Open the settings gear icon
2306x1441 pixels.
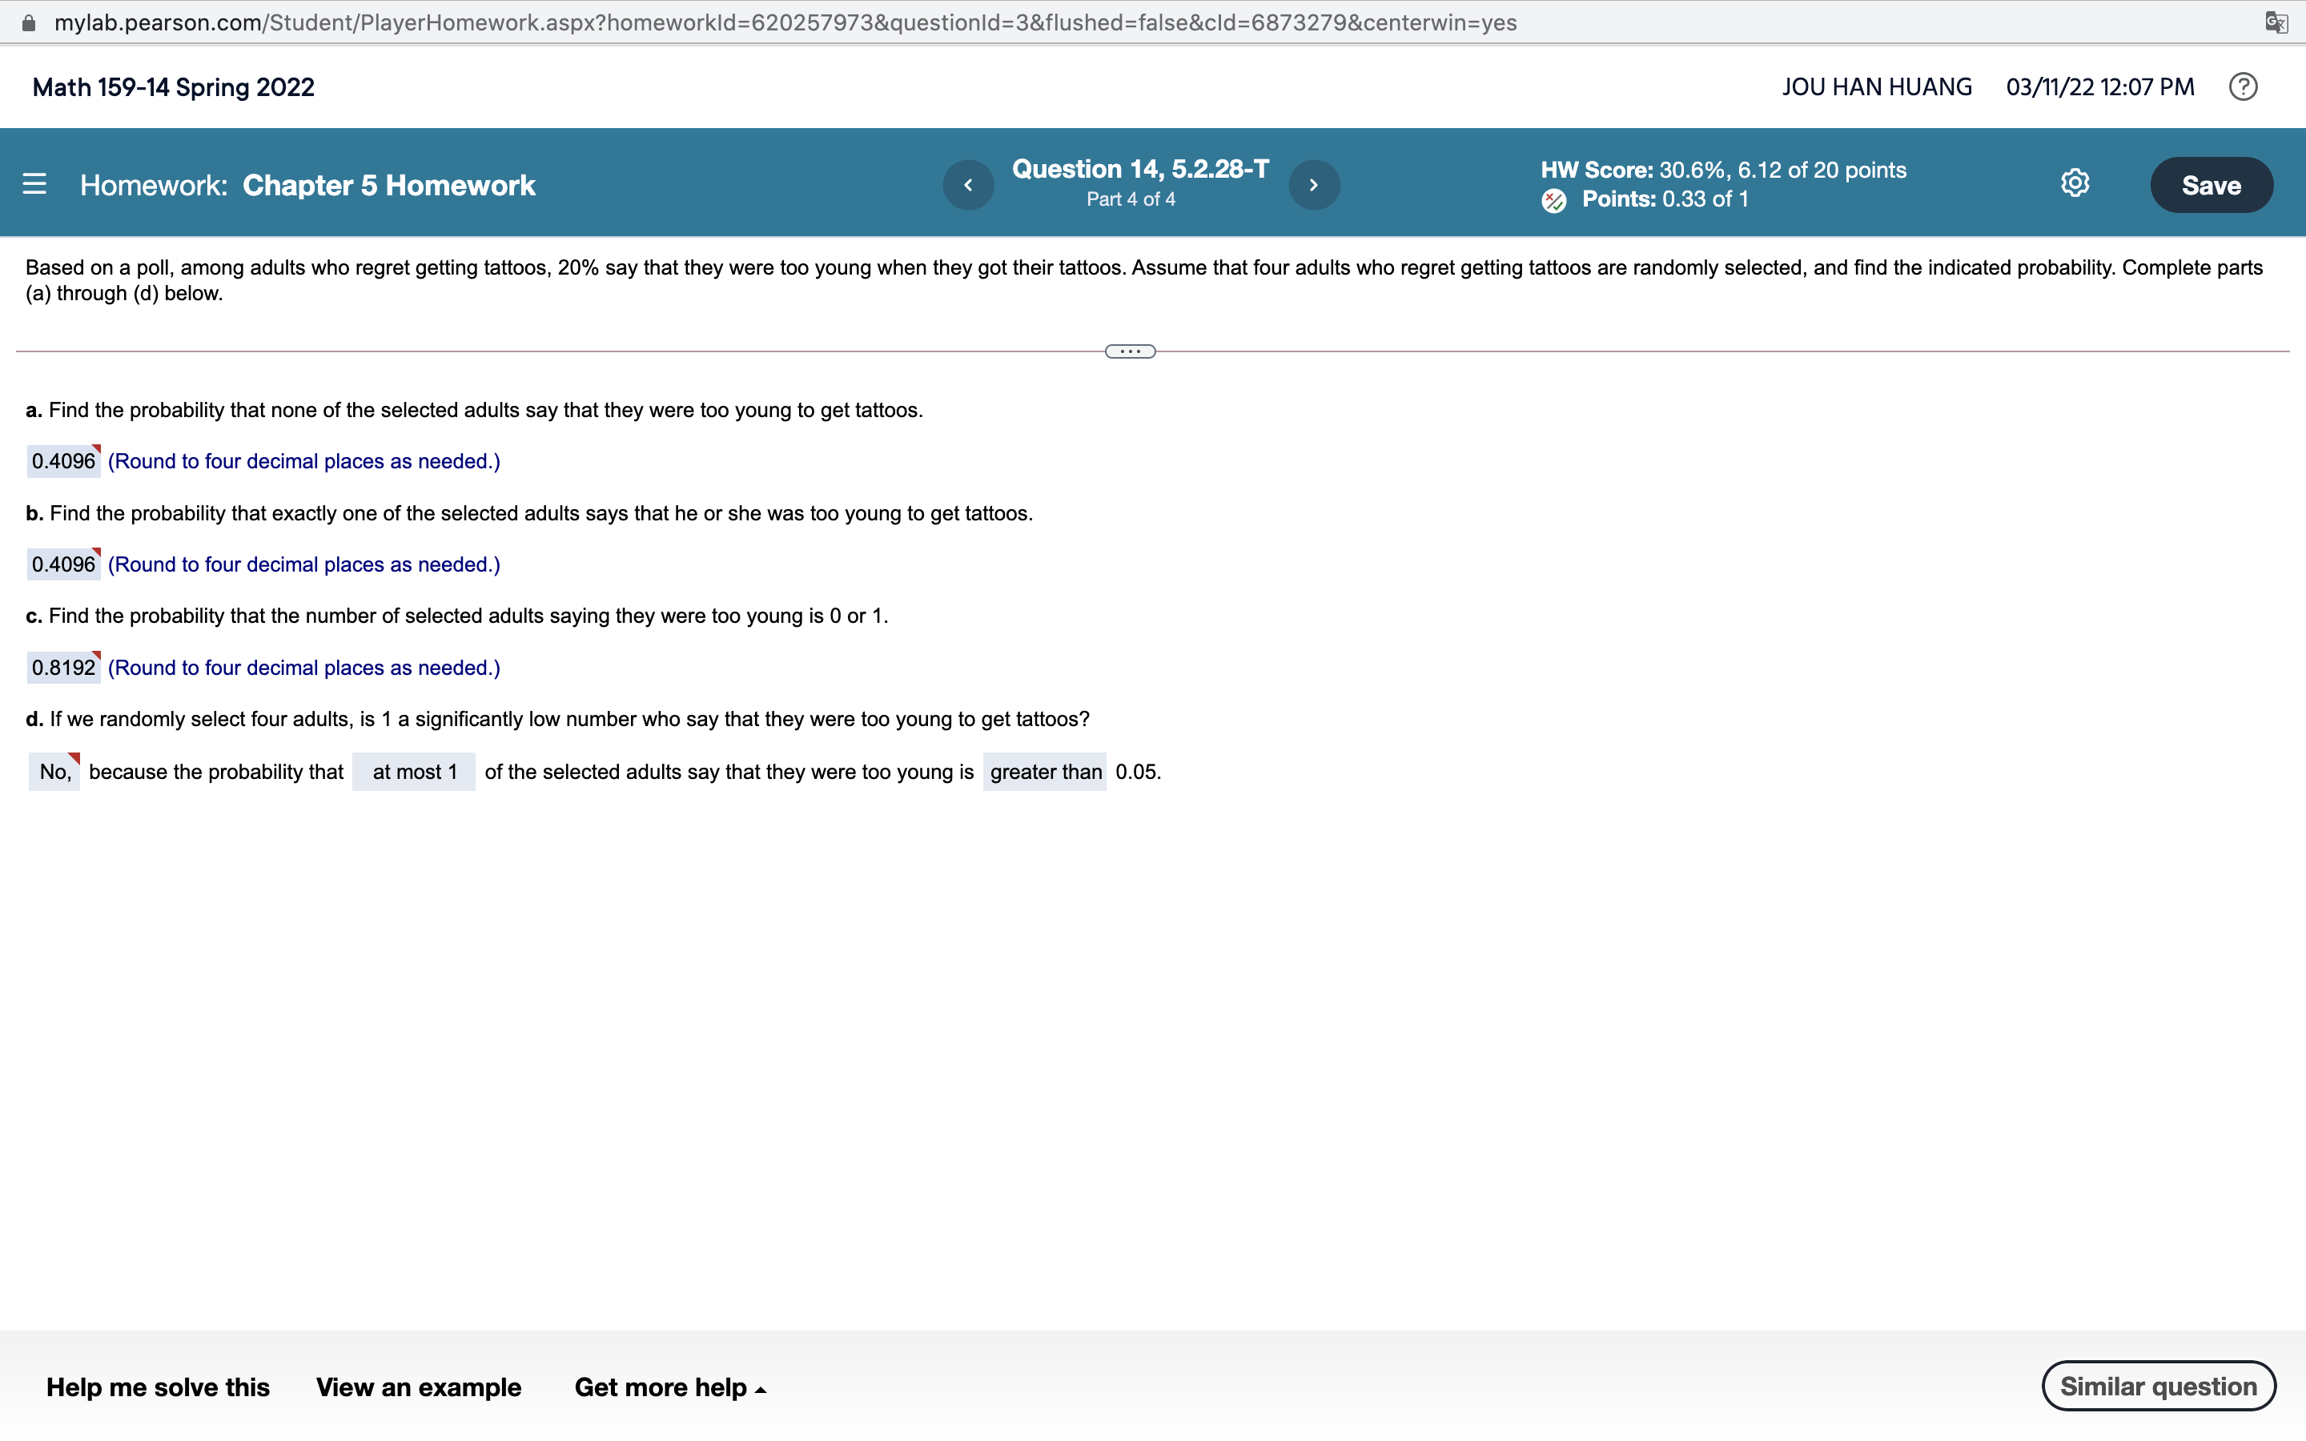[x=2074, y=183]
